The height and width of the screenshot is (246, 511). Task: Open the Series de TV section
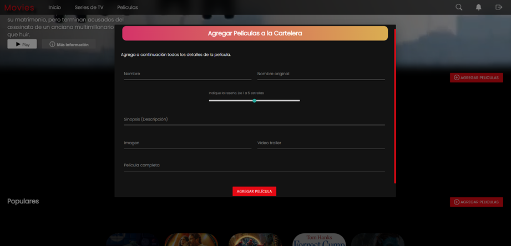[89, 8]
